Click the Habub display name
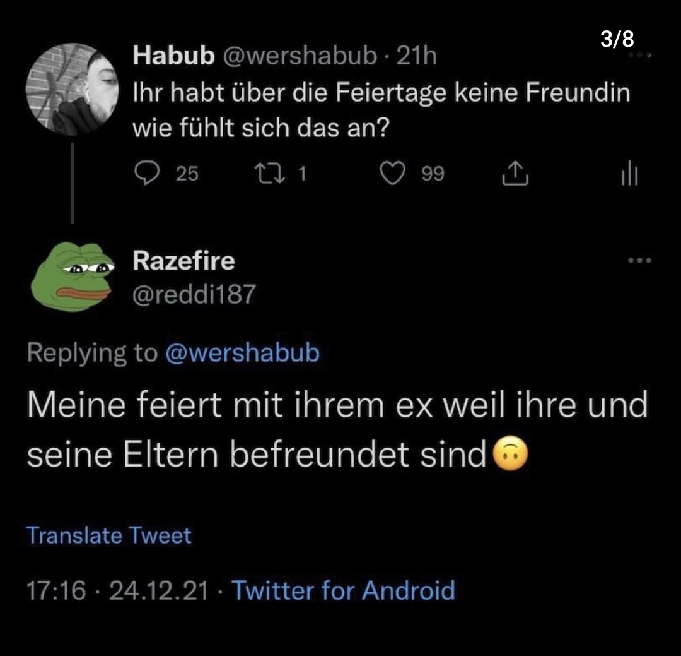Image resolution: width=681 pixels, height=656 pixels. click(x=173, y=57)
